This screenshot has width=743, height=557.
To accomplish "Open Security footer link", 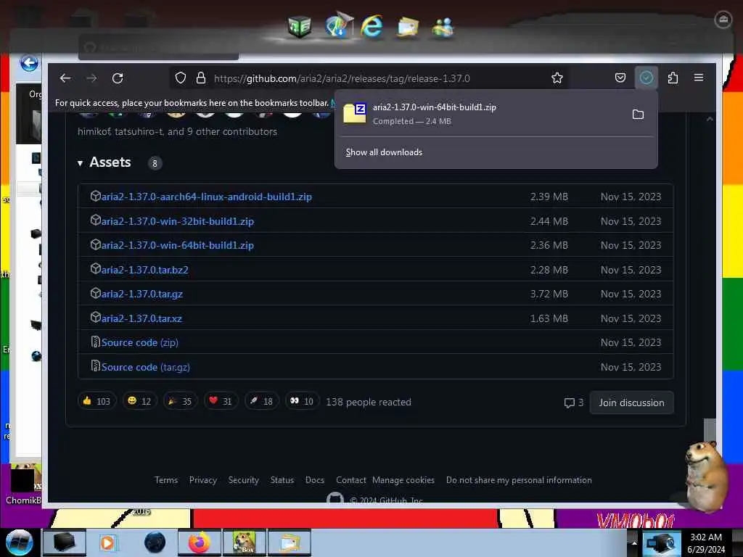I will [244, 480].
